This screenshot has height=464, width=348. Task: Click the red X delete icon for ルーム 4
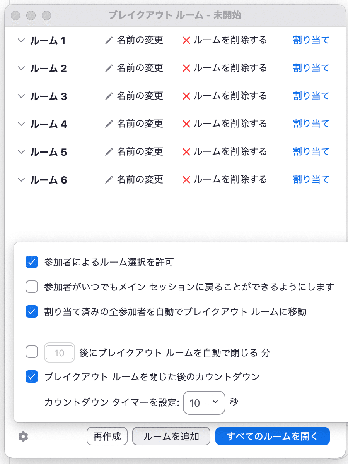click(x=186, y=124)
